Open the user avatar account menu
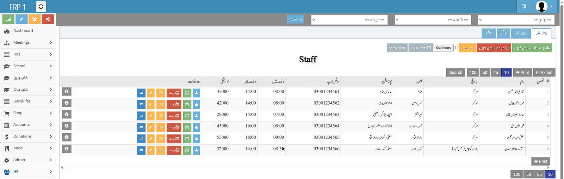The image size is (564, 179). pyautogui.click(x=544, y=6)
